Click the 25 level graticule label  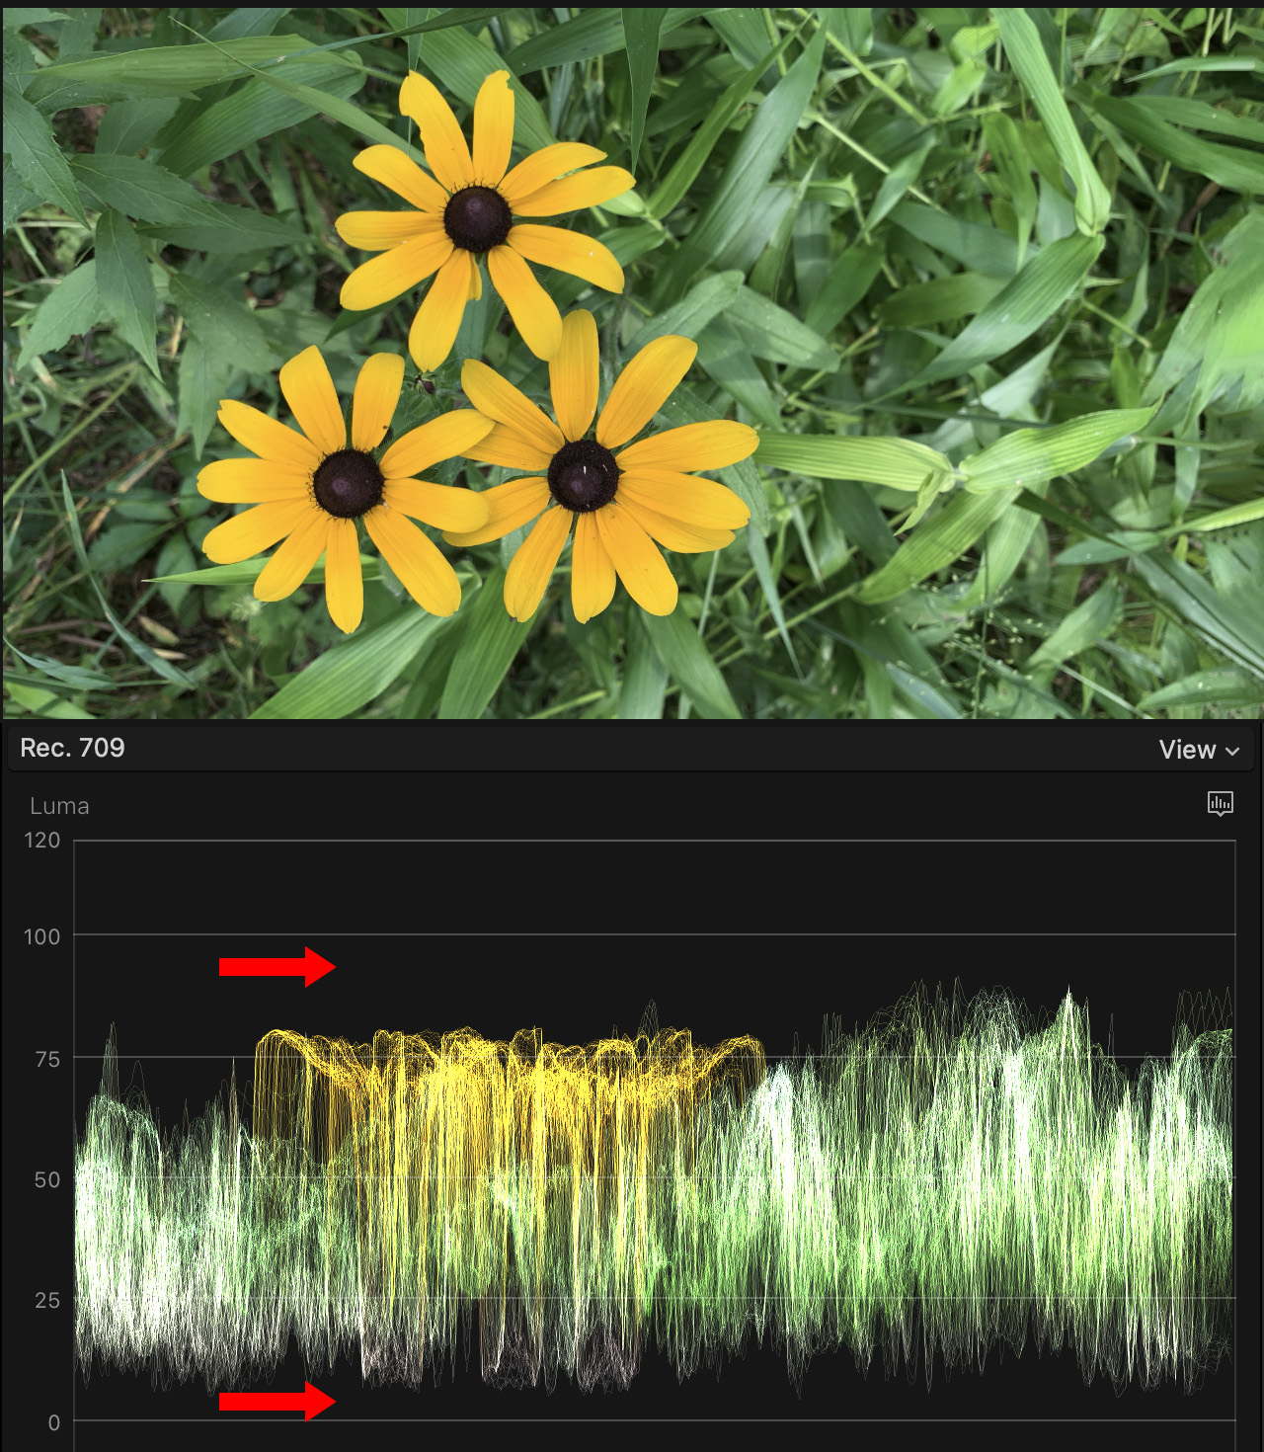tap(46, 1300)
